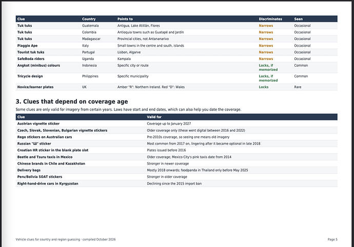Click 'Coverage up to January 2027' text

169,123
